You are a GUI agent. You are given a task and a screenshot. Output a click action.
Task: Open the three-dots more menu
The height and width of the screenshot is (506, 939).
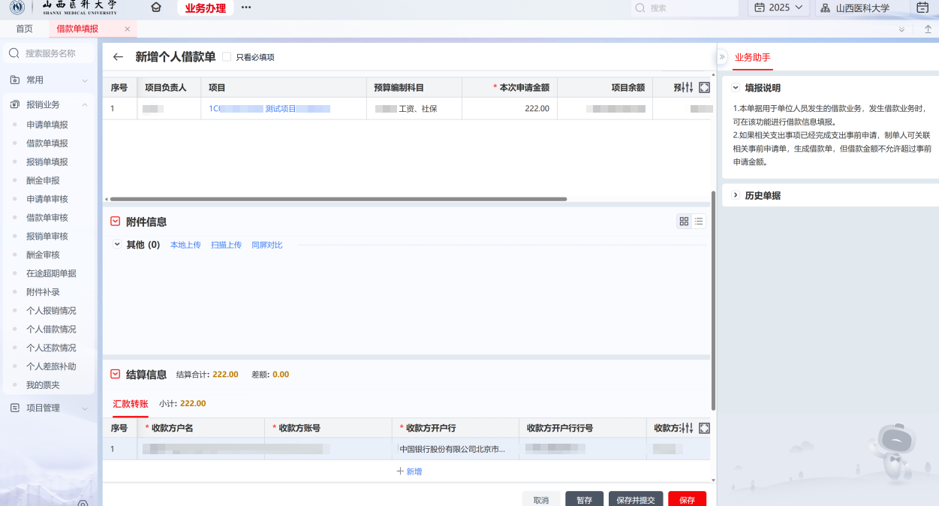pyautogui.click(x=246, y=8)
